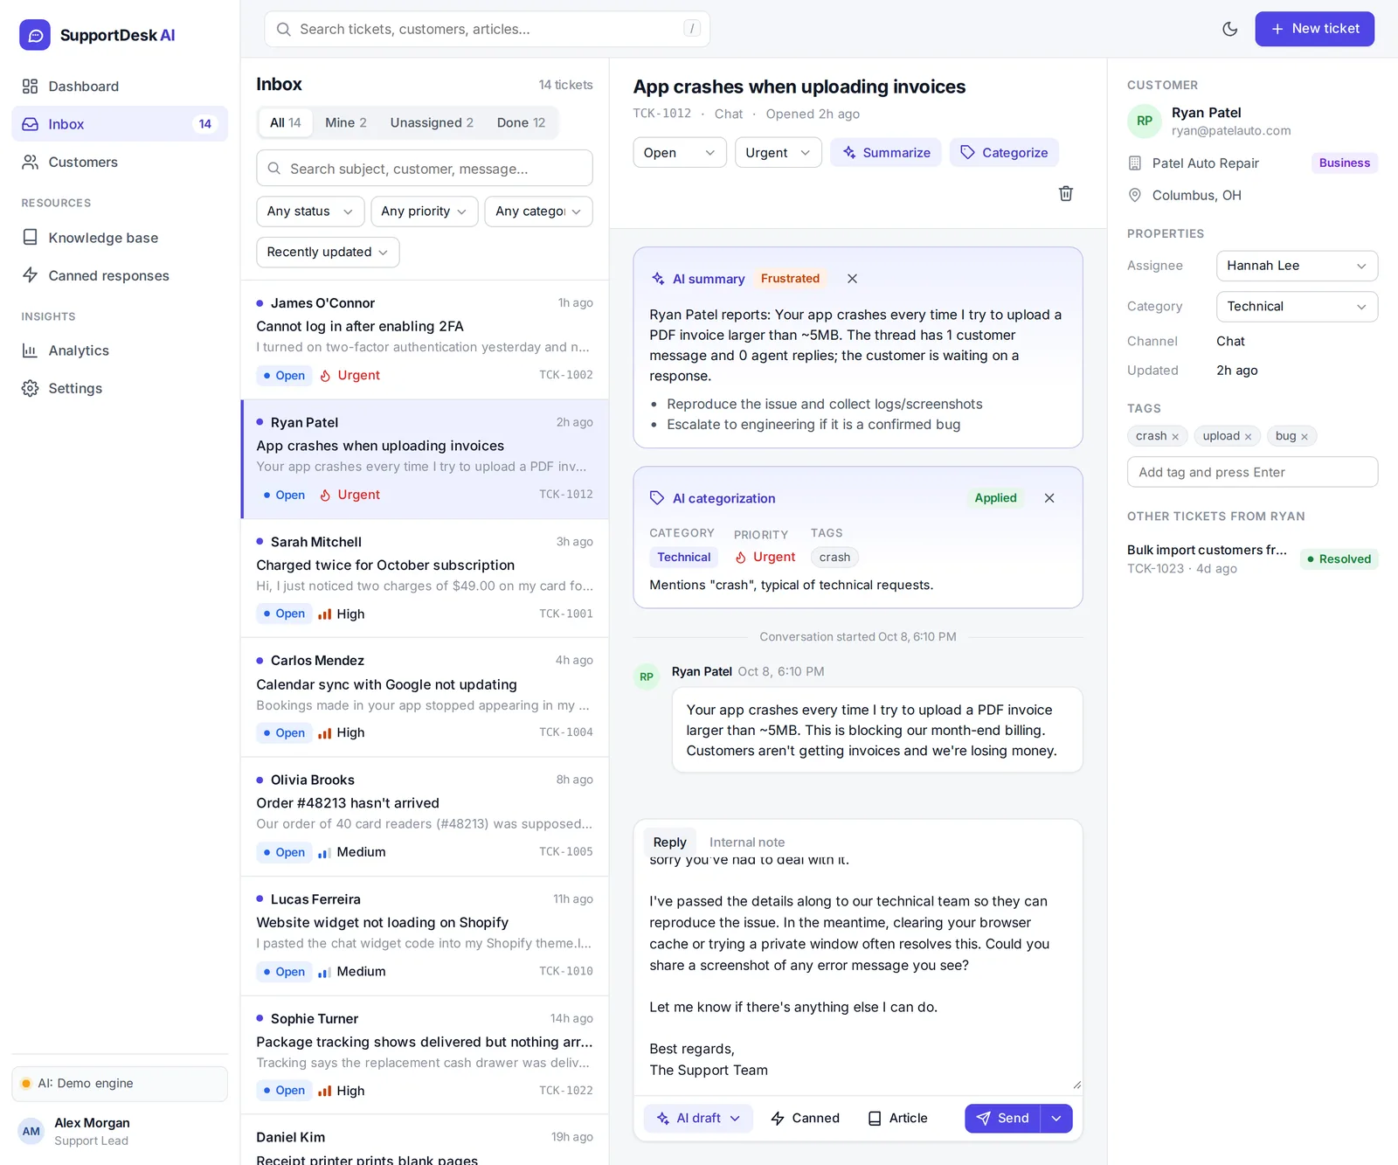Remove the upload tag
Viewport: 1398px width, 1165px height.
1248,437
